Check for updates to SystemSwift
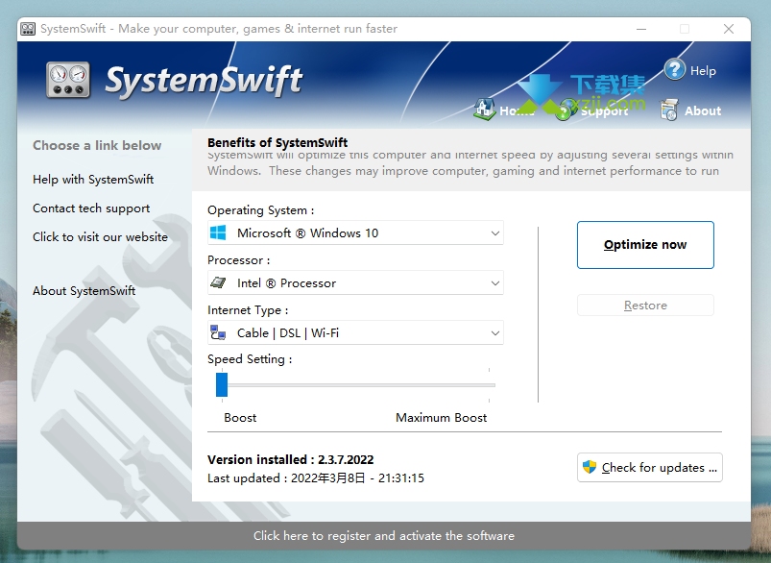The height and width of the screenshot is (563, 771). 650,467
